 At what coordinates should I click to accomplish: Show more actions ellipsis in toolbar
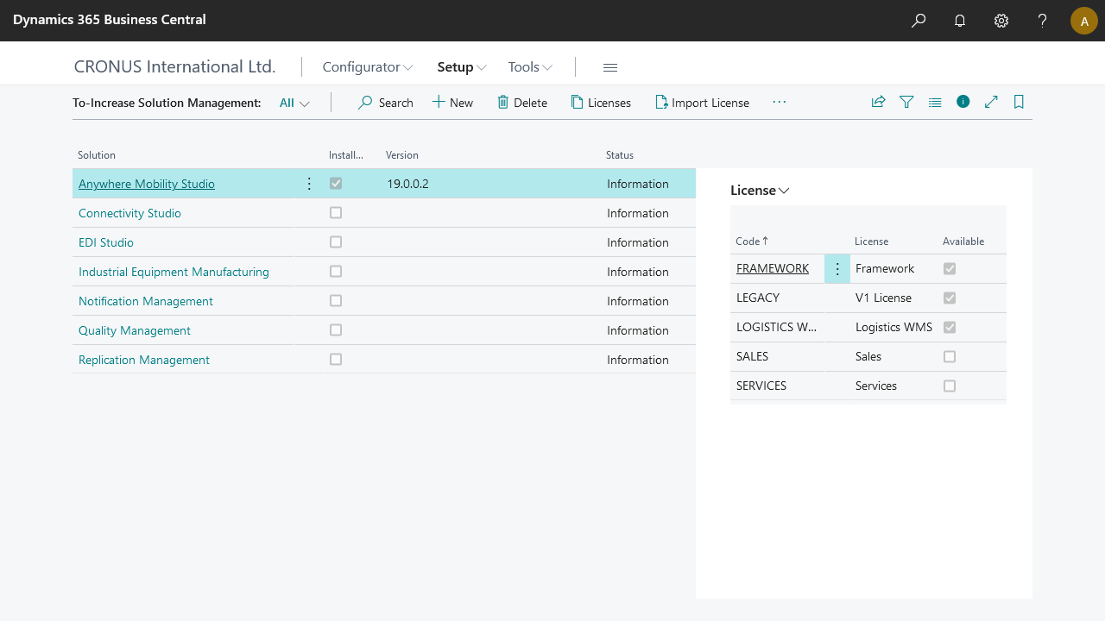pos(780,102)
